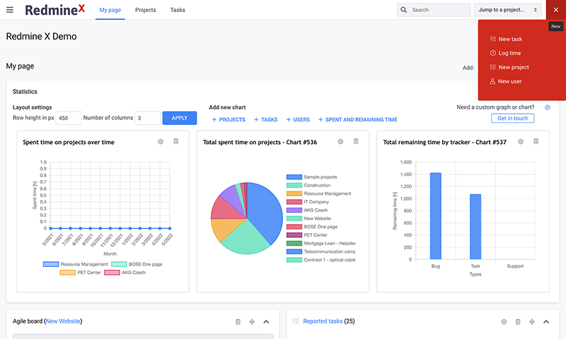Click the RedmineX logo
This screenshot has width=566, height=339.
(55, 10)
